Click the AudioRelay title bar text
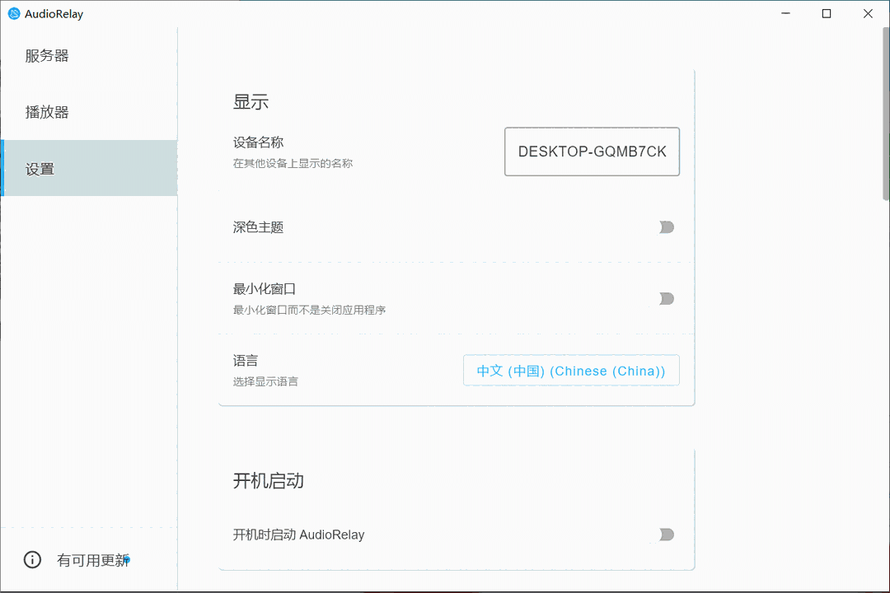The image size is (890, 593). [53, 13]
